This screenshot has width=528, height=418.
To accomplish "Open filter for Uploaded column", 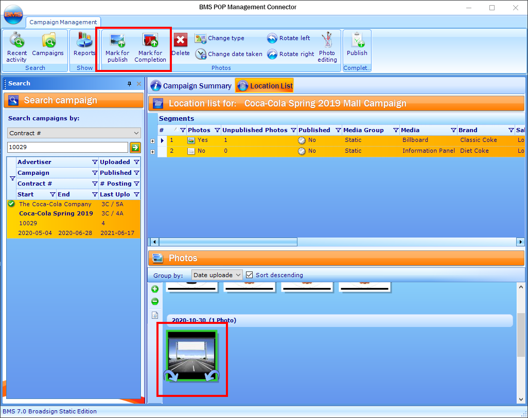I will tap(136, 162).
